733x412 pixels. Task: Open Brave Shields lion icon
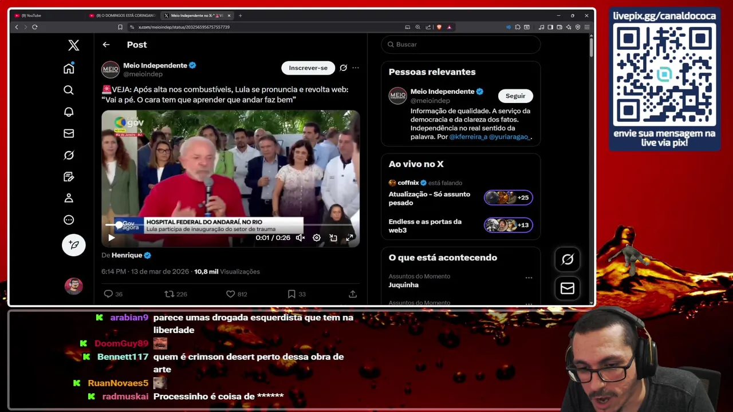439,27
